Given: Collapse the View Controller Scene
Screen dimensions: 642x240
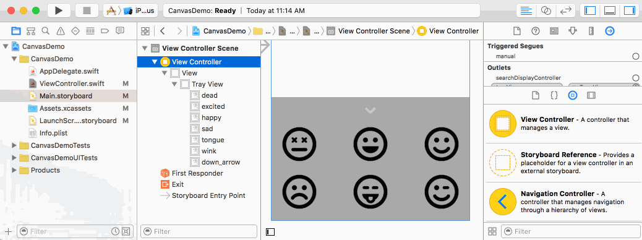Looking at the screenshot, I should coord(145,48).
